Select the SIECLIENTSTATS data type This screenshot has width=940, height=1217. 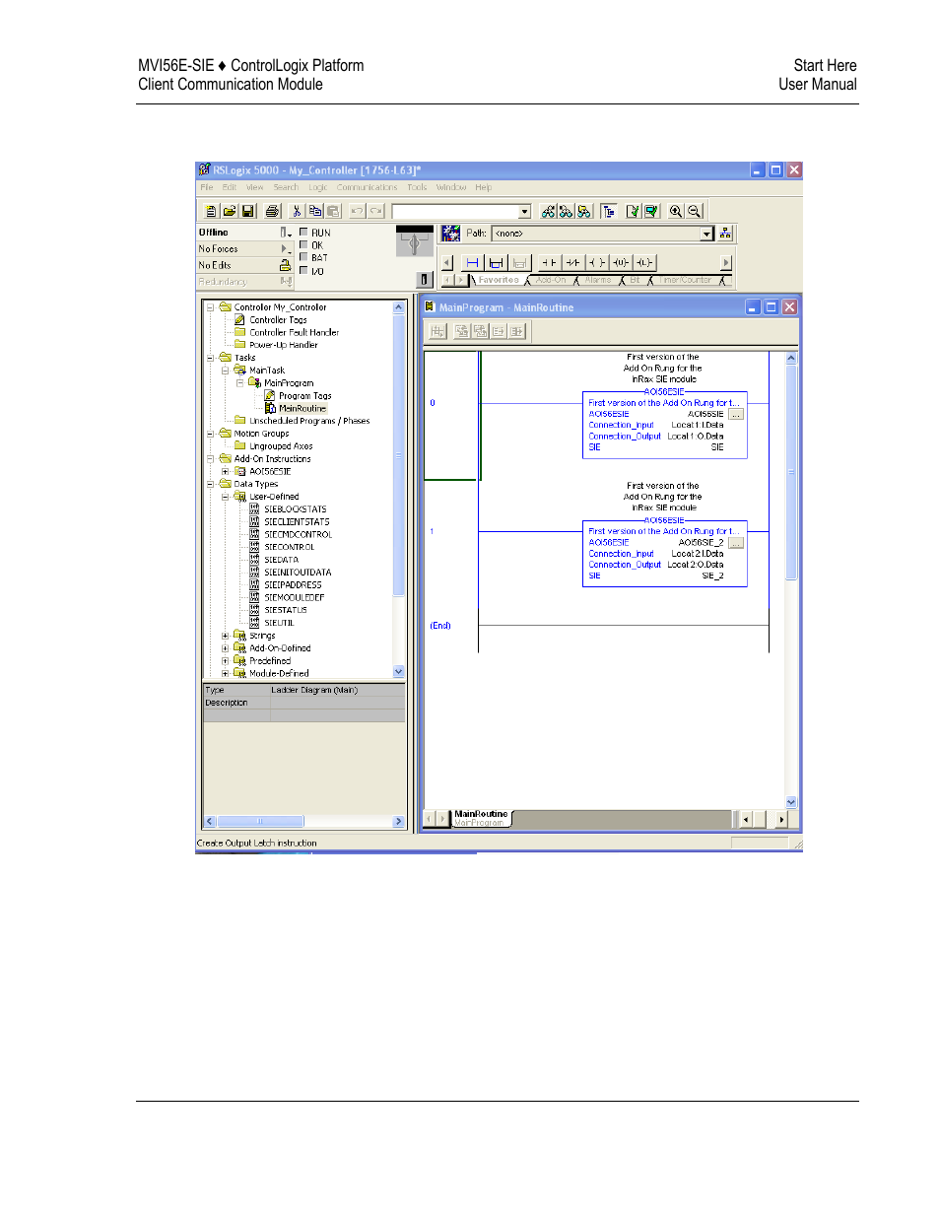[297, 522]
